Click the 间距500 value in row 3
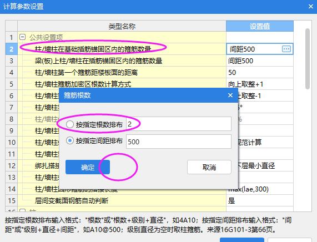This screenshot has height=242, width=317. 260,60
